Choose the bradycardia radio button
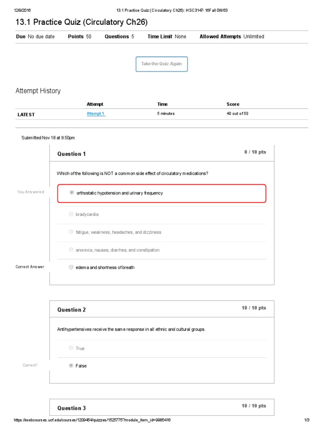 71,214
